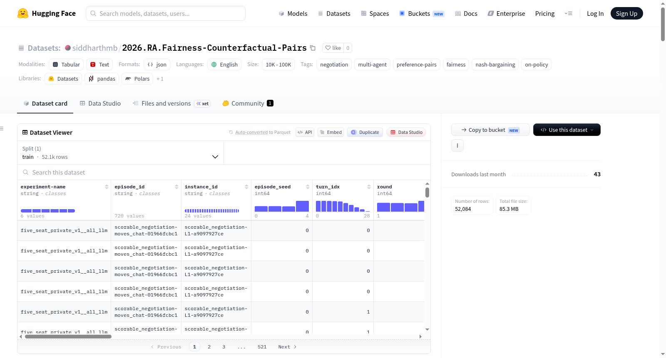Open the Use this dataset dropdown

tap(567, 130)
